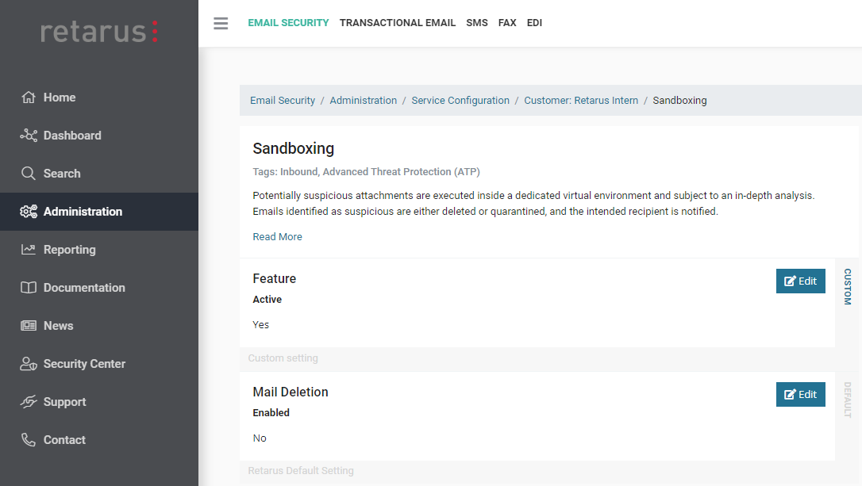The image size is (862, 486).
Task: Edit the Feature Active setting
Action: tap(800, 281)
